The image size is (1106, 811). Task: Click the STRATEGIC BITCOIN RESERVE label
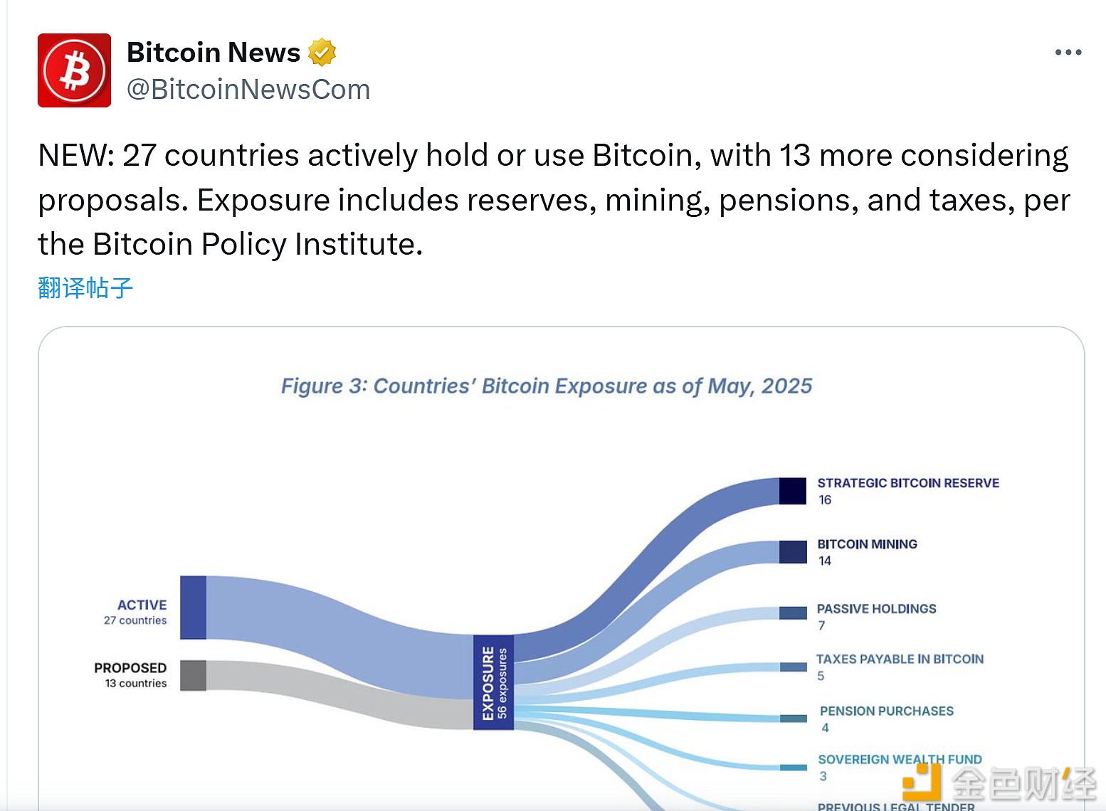click(x=907, y=483)
